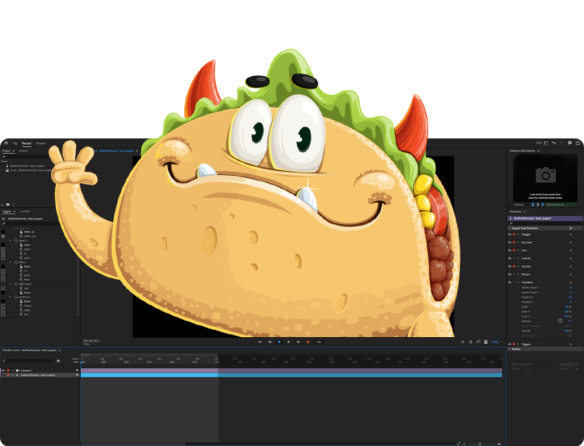The image size is (584, 446).
Task: Click the timeline zoom slider
Action: (x=479, y=443)
